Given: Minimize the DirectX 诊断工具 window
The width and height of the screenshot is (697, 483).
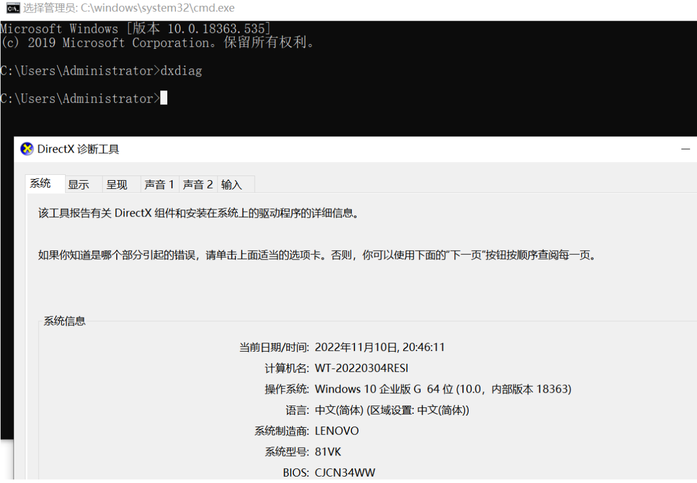Looking at the screenshot, I should pos(685,150).
